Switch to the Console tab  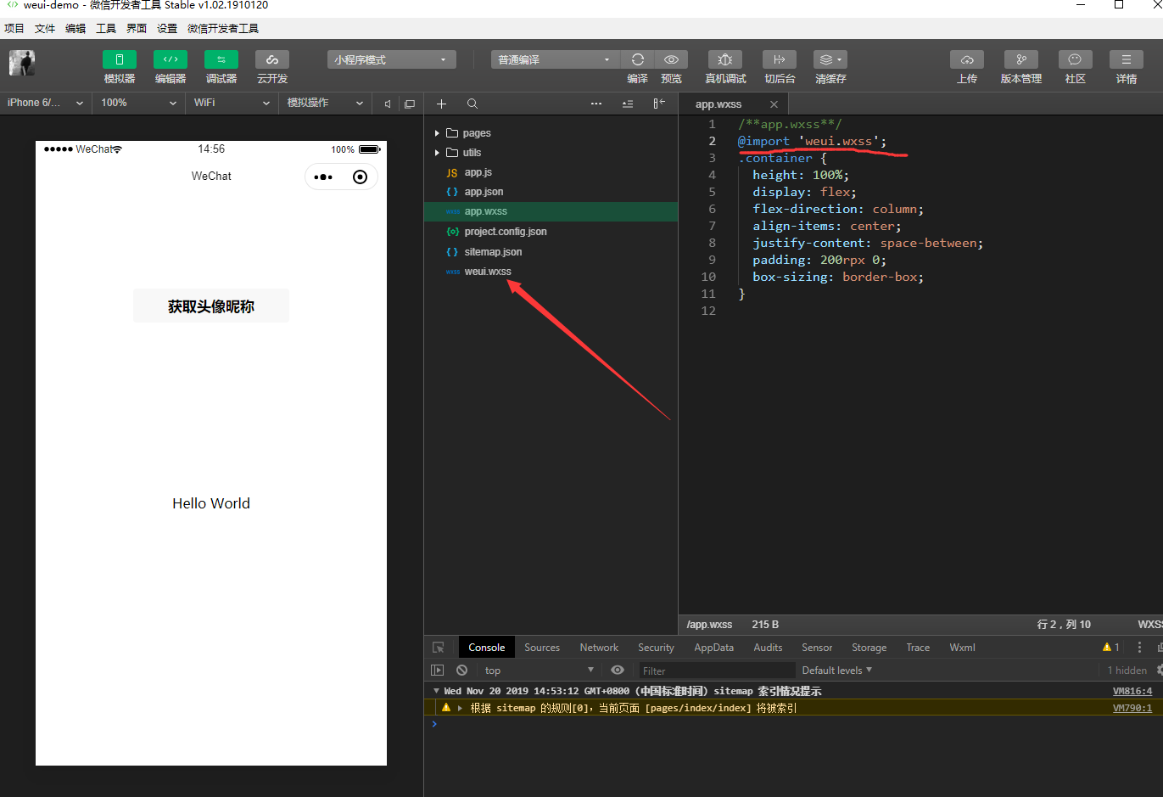[487, 648]
